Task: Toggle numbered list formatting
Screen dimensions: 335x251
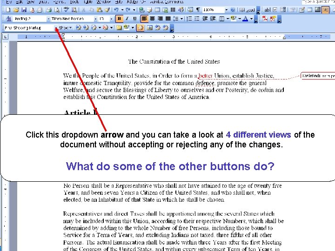Action: [189, 19]
